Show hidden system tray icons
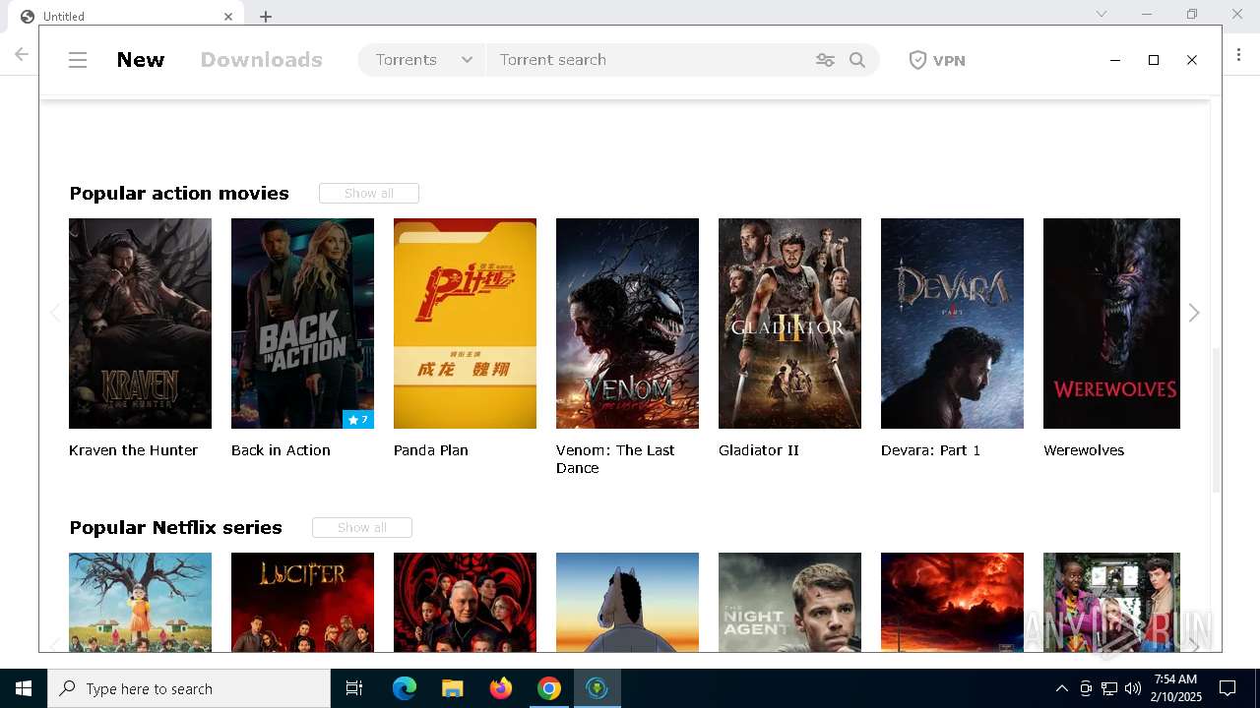Screen dimensions: 1260x708 pos(1061,688)
